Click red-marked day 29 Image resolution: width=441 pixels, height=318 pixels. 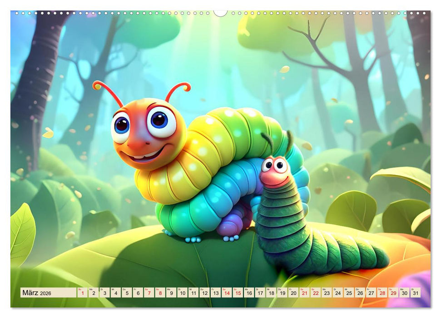(x=393, y=293)
